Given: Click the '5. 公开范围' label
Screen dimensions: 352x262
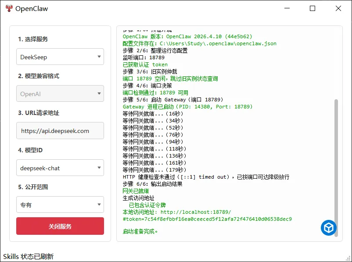Looking at the screenshot, I should [33, 187].
